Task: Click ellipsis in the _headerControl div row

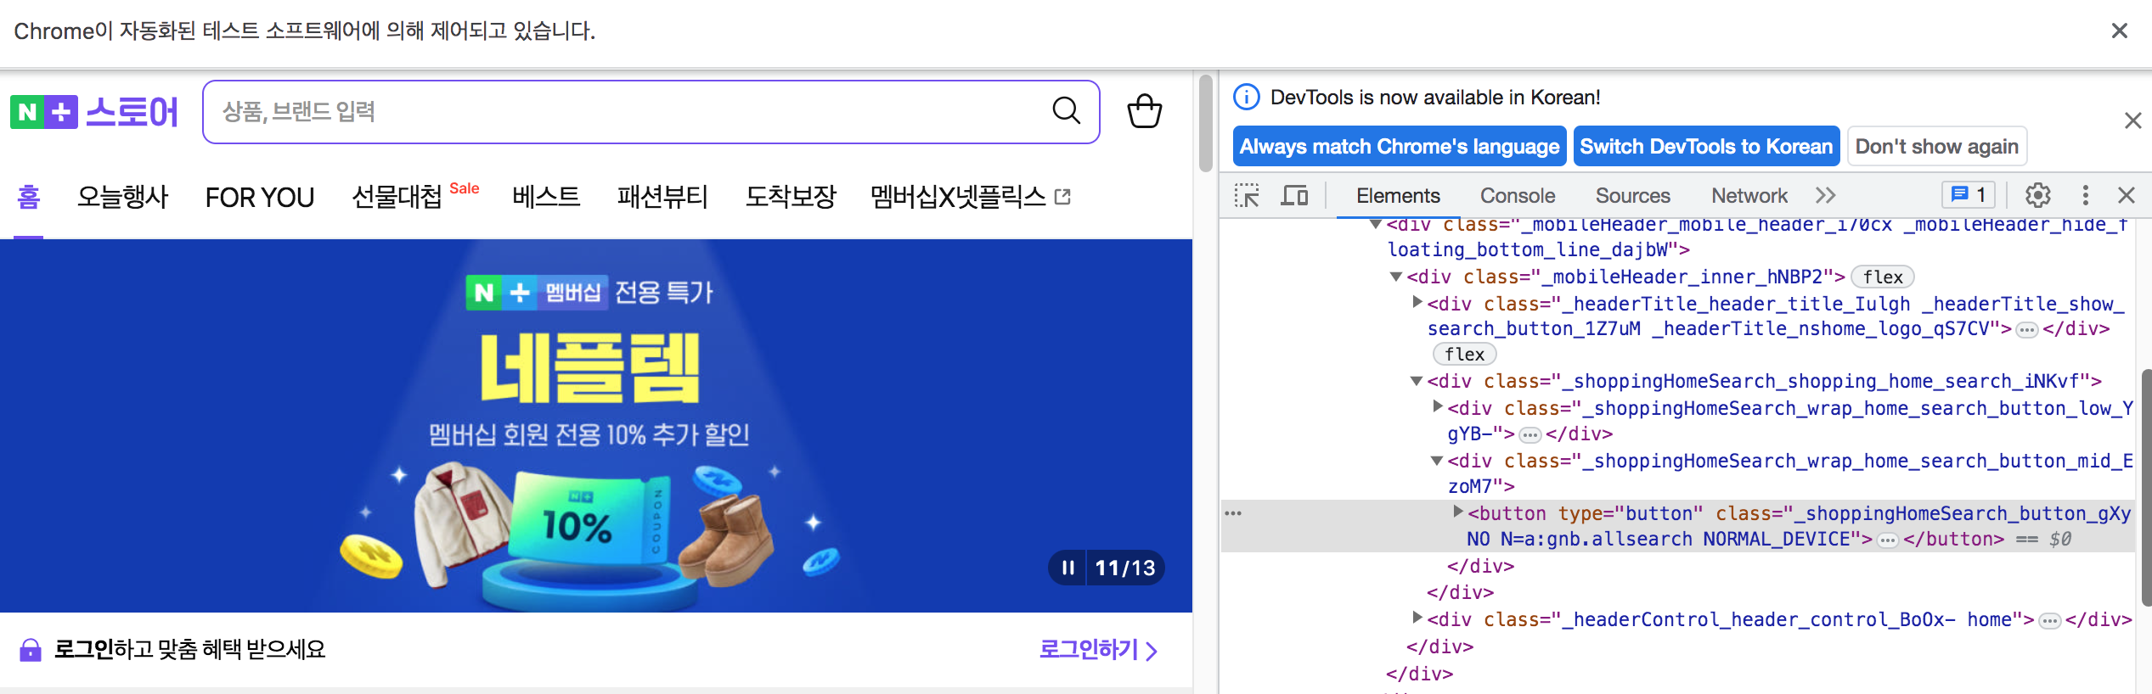Action: coord(2050,621)
